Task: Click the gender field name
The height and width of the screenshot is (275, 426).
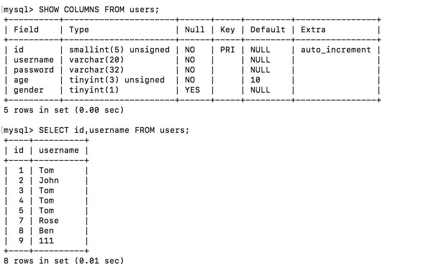Action: point(28,90)
